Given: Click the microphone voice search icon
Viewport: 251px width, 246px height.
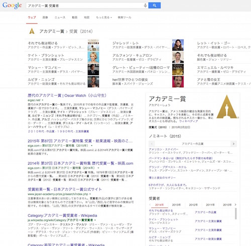Looking at the screenshot, I should [145, 6].
